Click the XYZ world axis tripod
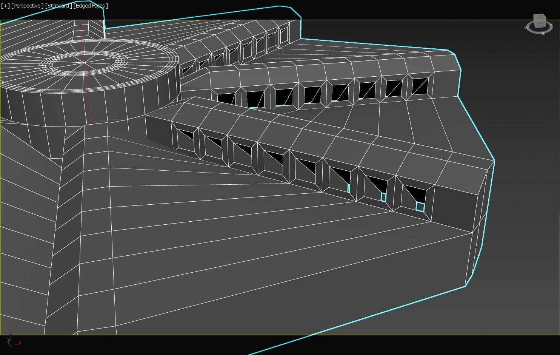Image resolution: width=560 pixels, height=355 pixels. pyautogui.click(x=13, y=341)
